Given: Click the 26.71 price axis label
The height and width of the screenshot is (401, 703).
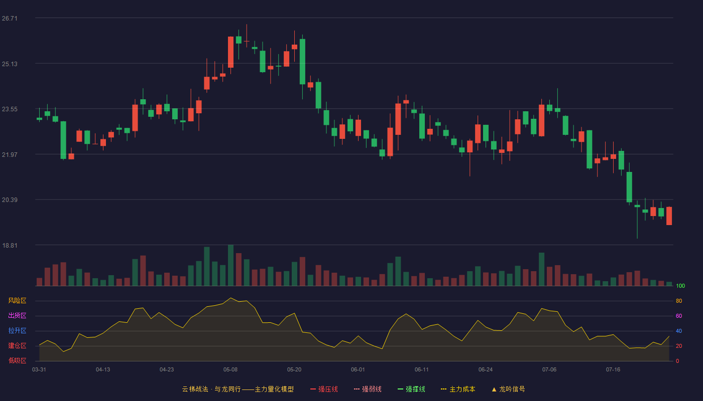Looking at the screenshot, I should click(x=10, y=19).
